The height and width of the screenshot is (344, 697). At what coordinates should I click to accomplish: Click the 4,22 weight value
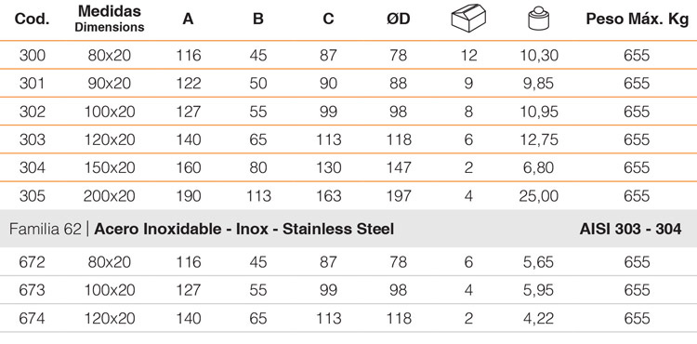tap(538, 318)
